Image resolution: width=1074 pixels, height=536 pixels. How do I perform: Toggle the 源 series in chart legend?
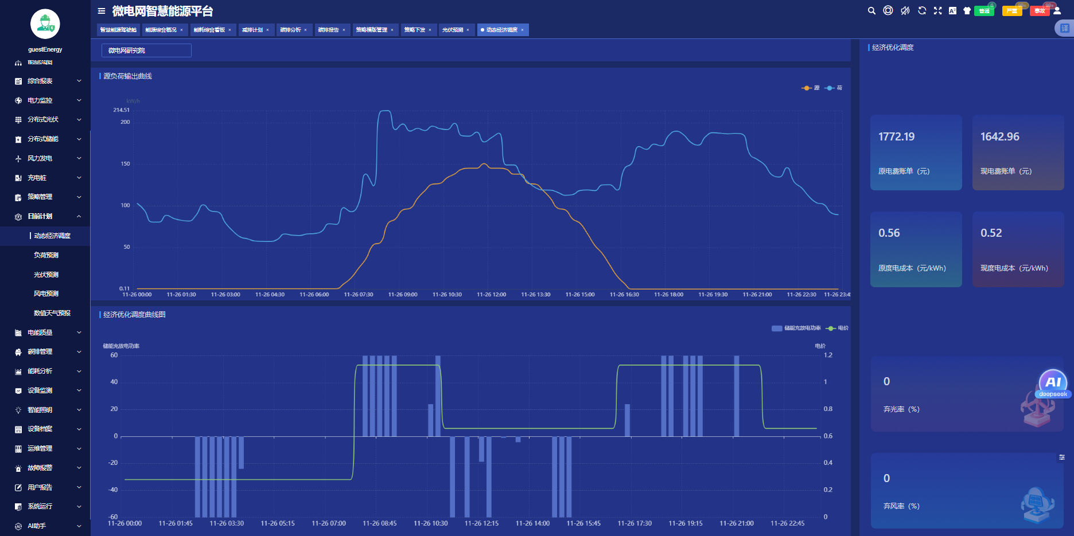point(810,88)
